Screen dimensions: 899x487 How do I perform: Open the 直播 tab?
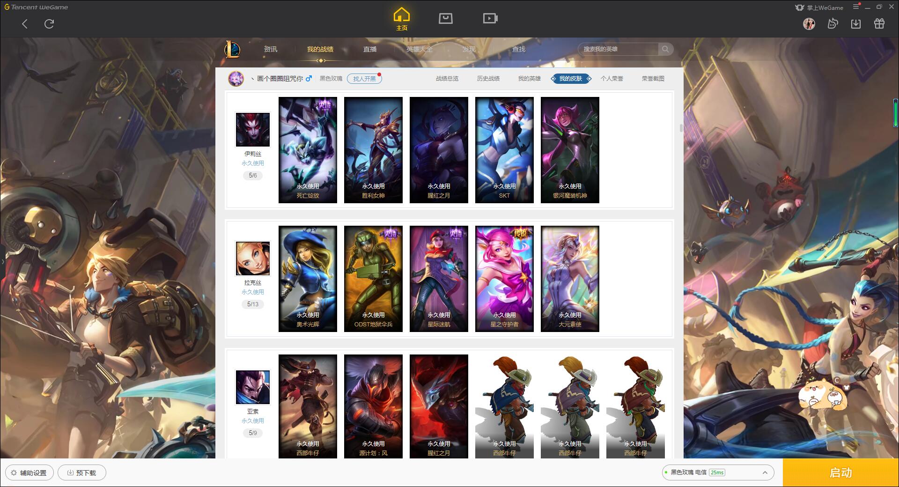pos(370,49)
